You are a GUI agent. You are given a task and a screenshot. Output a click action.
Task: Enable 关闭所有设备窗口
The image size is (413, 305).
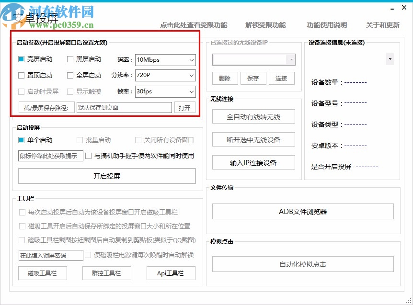point(138,140)
